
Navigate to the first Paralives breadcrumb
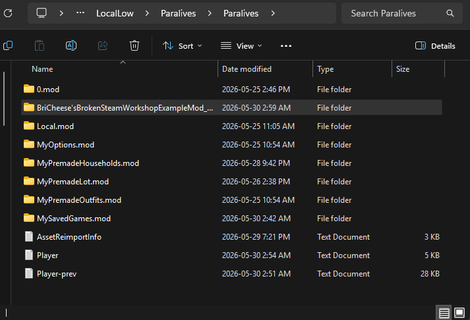point(179,13)
